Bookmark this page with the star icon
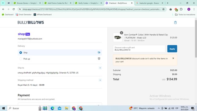 (163, 9)
